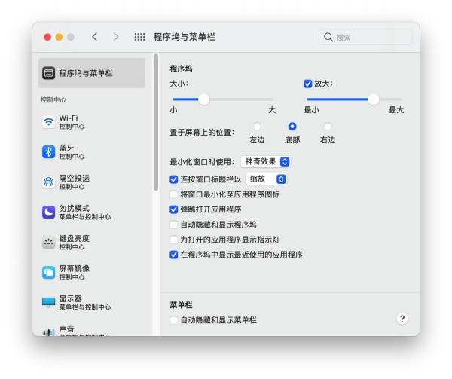452x379 pixels.
Task: Click the 显示器 monitor icon
Action: point(48,303)
